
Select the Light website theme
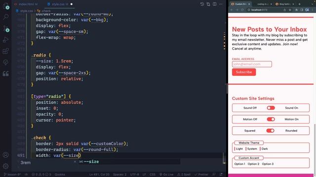tap(239, 148)
